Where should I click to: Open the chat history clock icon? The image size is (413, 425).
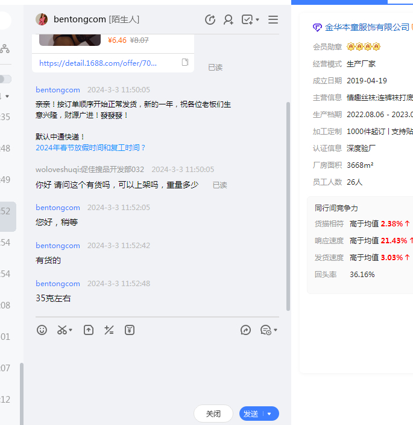click(266, 330)
